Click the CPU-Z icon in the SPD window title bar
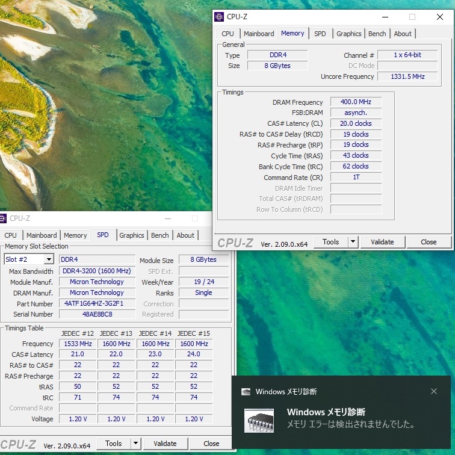The image size is (455, 455). coord(3,218)
